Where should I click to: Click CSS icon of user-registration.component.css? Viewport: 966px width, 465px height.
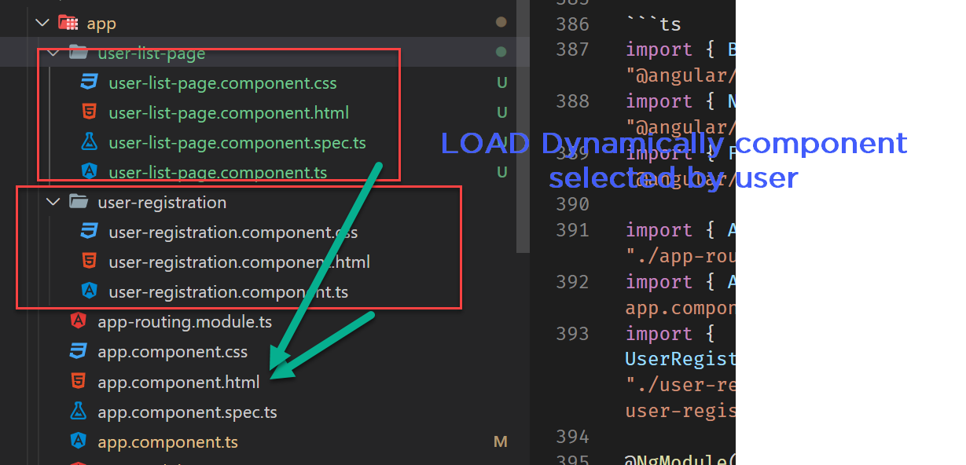pos(89,233)
